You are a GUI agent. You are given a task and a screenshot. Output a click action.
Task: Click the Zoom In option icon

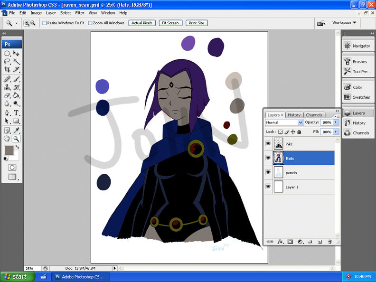(27, 23)
